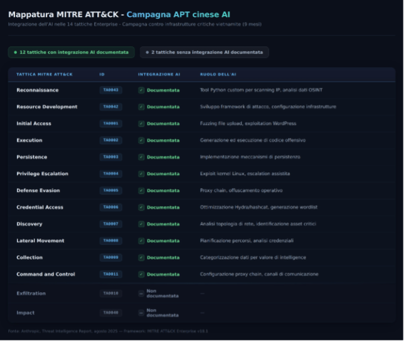Image resolution: width=404 pixels, height=341 pixels.
Task: Toggle the Credential Access Documentata checkbox
Action: click(141, 207)
